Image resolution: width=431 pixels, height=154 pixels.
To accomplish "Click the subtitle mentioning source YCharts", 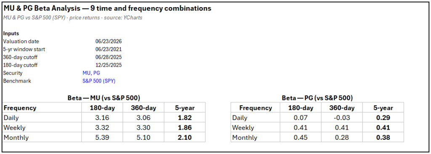I will coord(73,18).
